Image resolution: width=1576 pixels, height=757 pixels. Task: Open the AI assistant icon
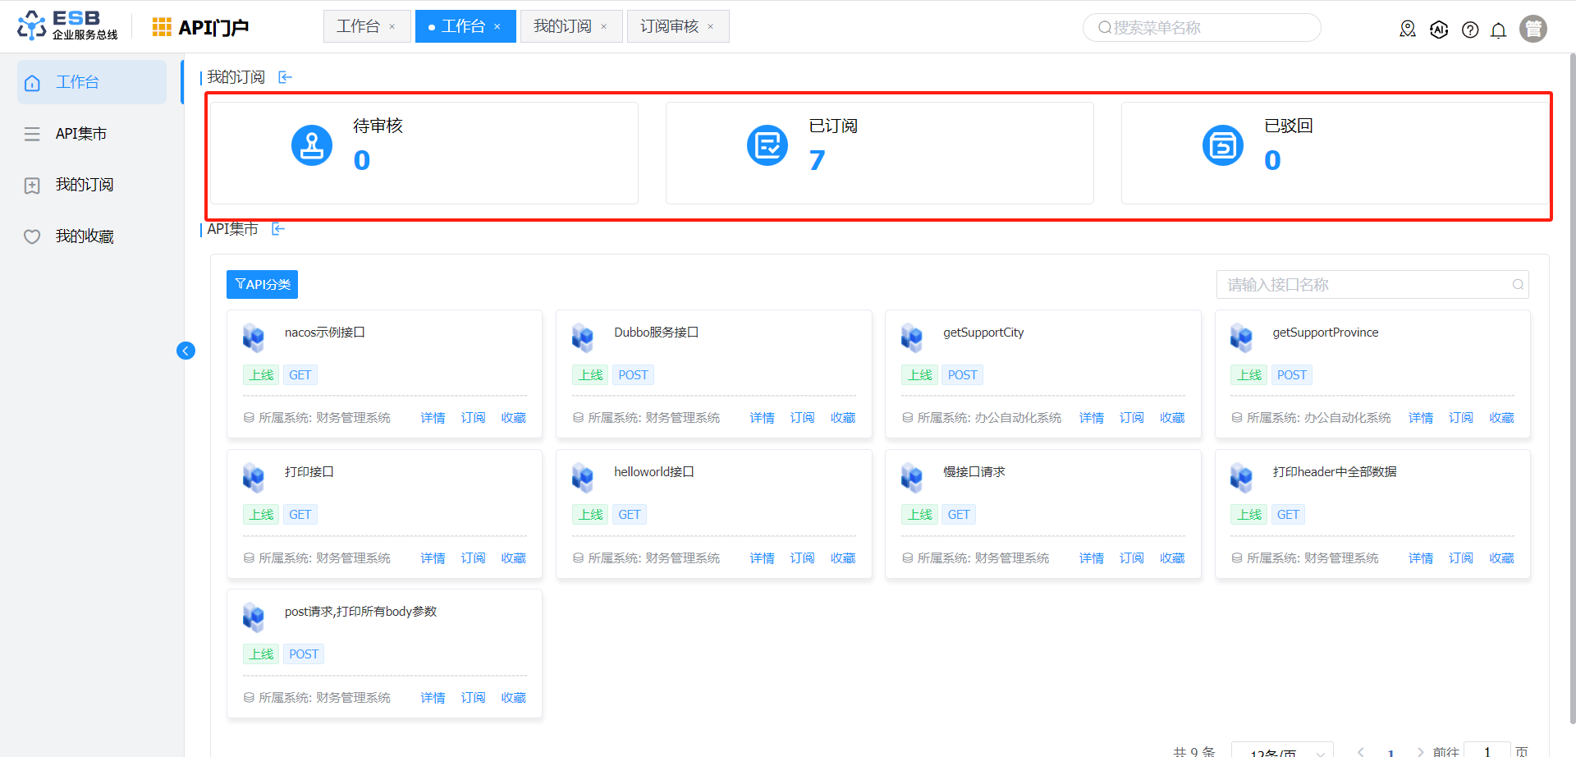pos(1439,30)
